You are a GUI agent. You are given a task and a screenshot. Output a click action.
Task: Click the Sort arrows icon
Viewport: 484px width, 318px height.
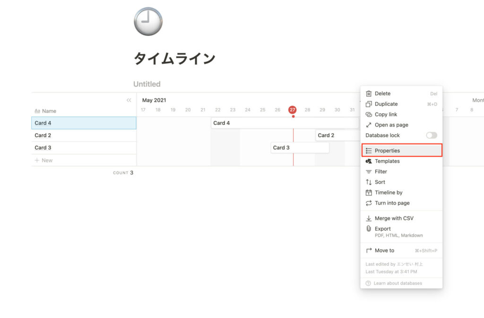pyautogui.click(x=369, y=182)
